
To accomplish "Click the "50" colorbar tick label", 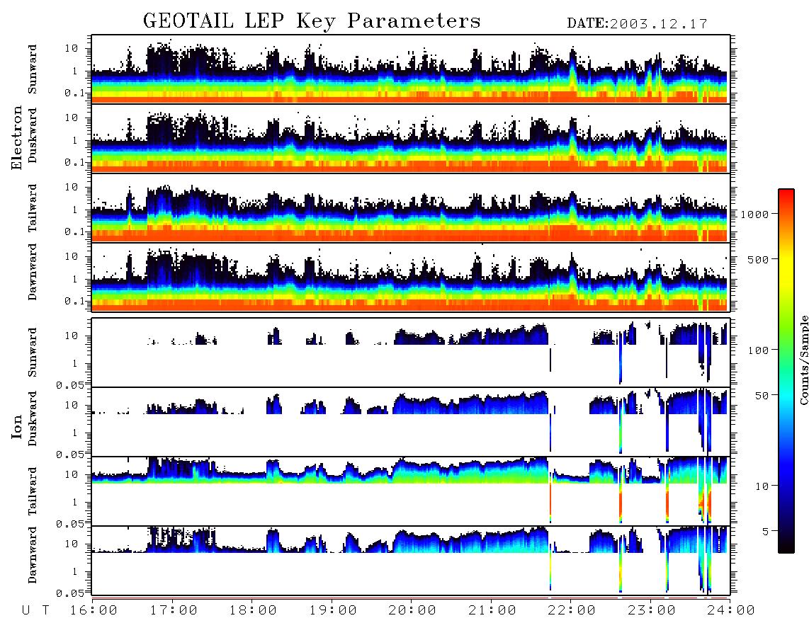I will click(x=762, y=396).
